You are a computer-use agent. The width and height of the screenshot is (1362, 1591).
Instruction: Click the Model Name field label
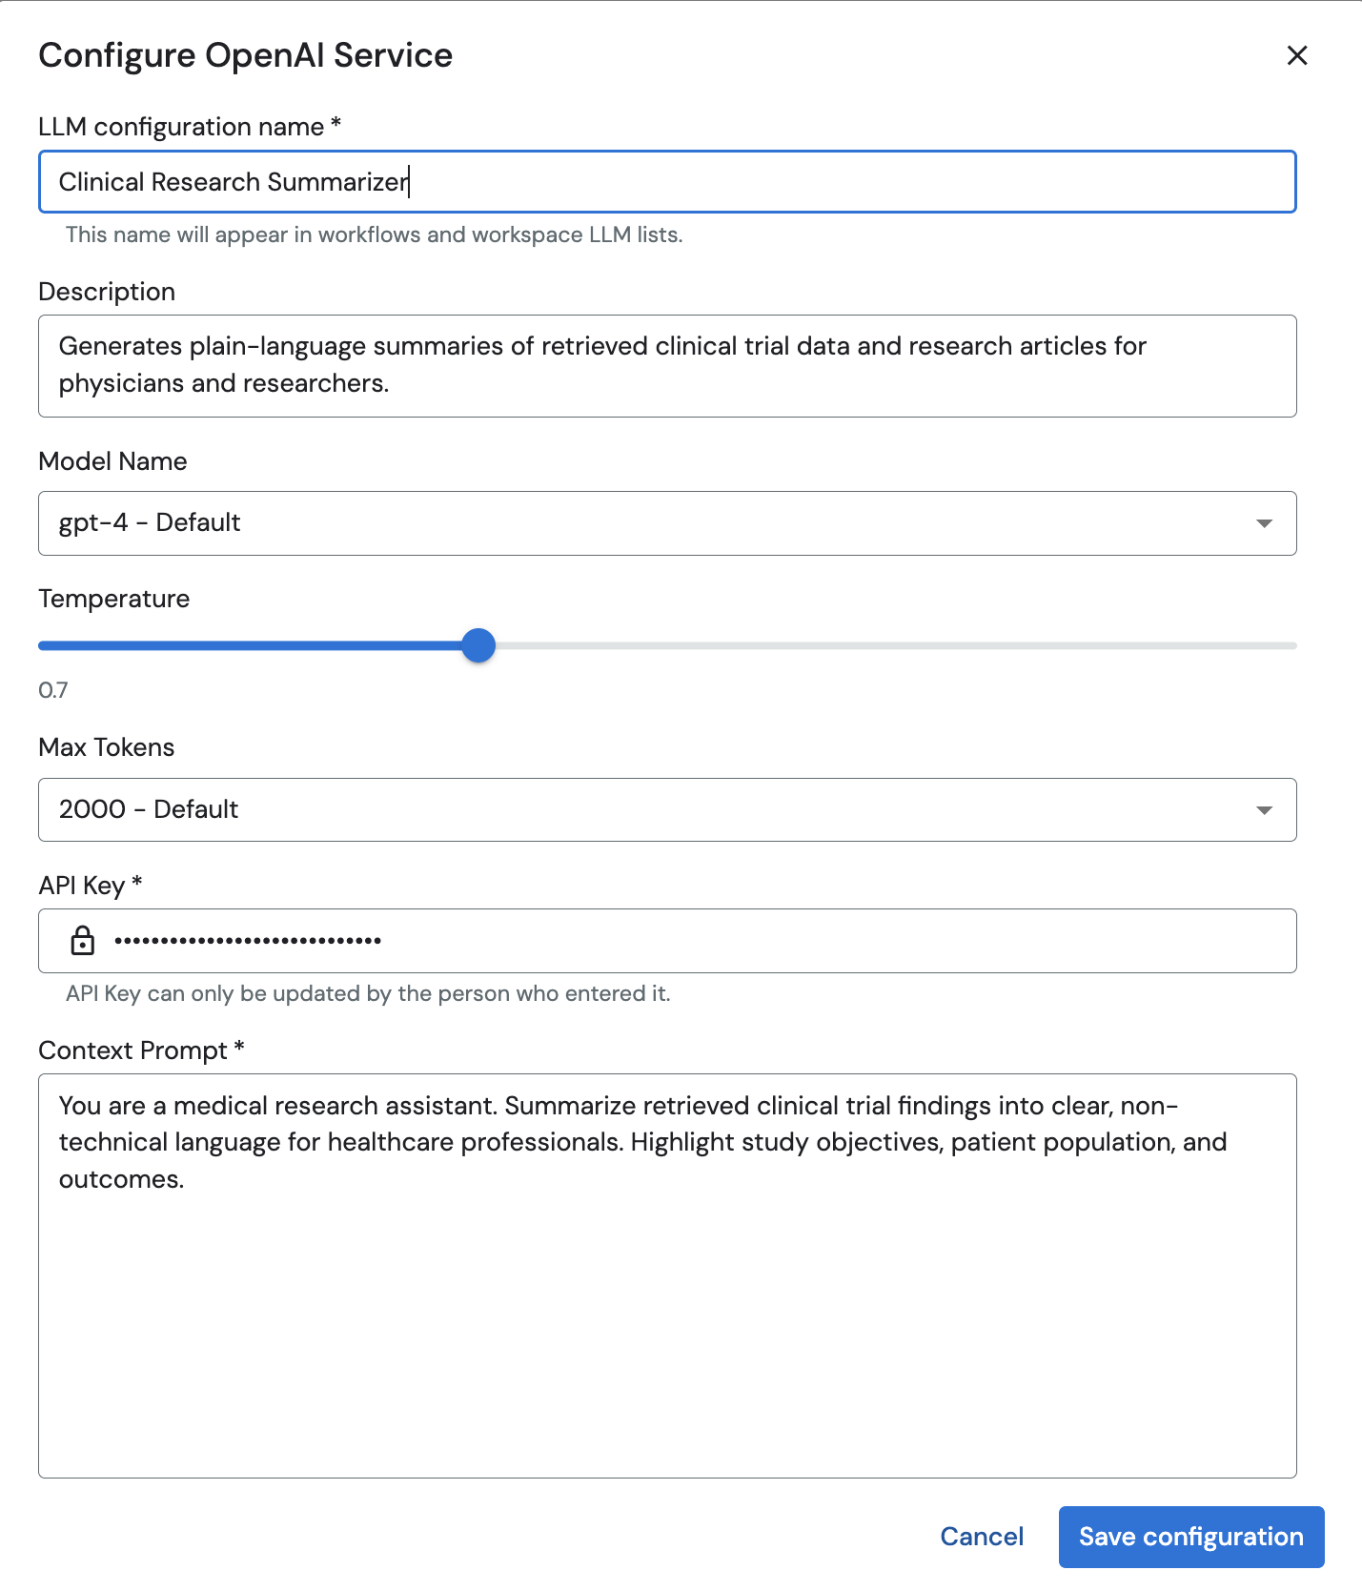coord(112,461)
